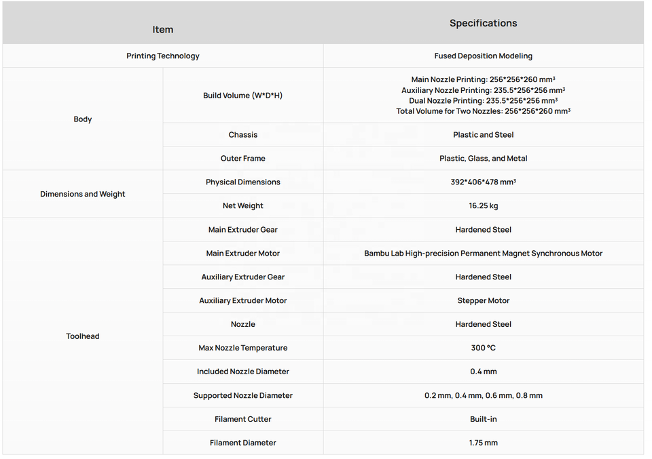
Task: Click the 300 °C max temperature value
Action: 483,348
